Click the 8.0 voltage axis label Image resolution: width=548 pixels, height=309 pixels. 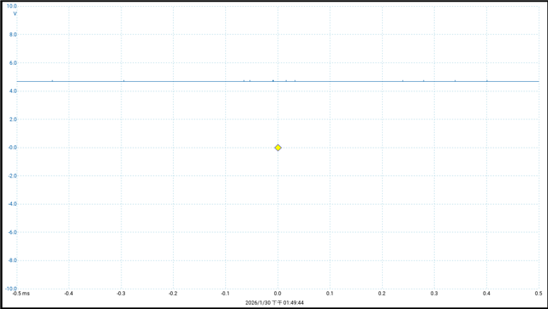pos(13,34)
